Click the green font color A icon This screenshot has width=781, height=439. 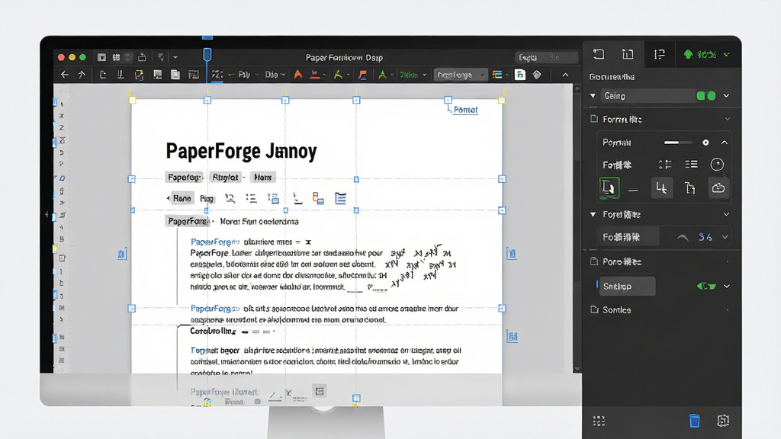(382, 75)
